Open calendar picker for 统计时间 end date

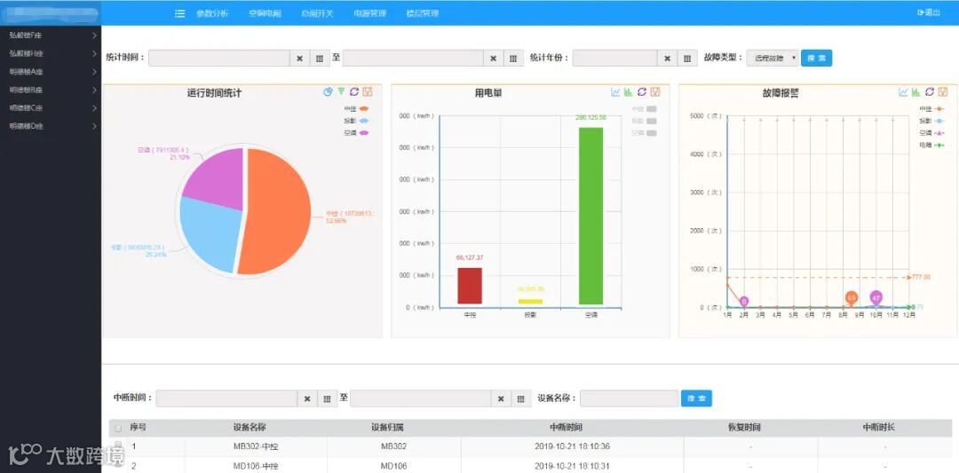tap(513, 59)
